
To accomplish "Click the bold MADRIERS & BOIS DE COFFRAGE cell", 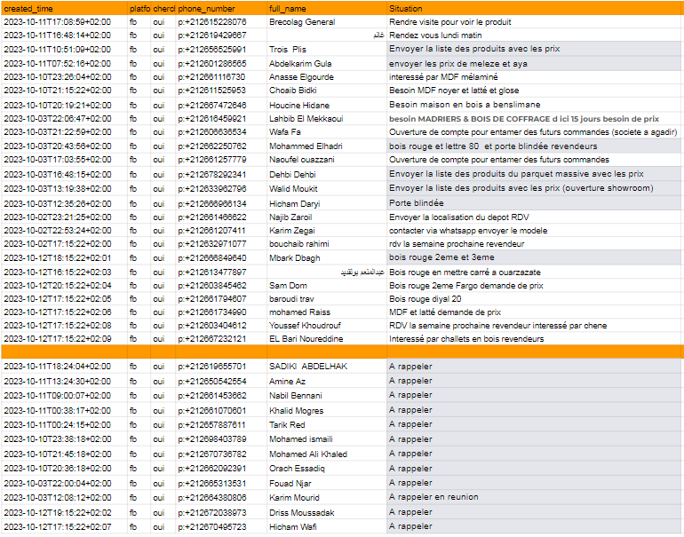I will point(535,119).
